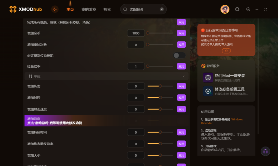Image resolution: width=278 pixels, height=166 pixels.
Task: Click the 增加伤害 slider handle
Action: pos(160,86)
